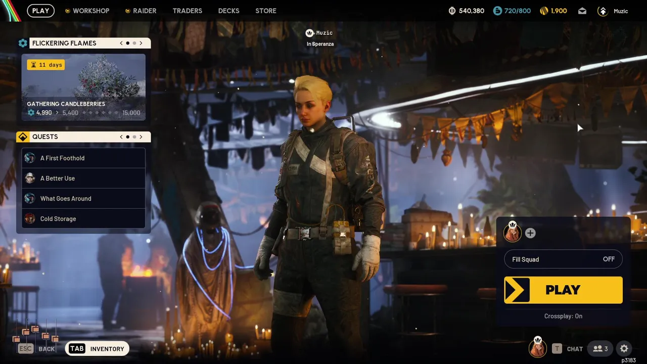Click the 1,900 gold balance

tap(553, 11)
